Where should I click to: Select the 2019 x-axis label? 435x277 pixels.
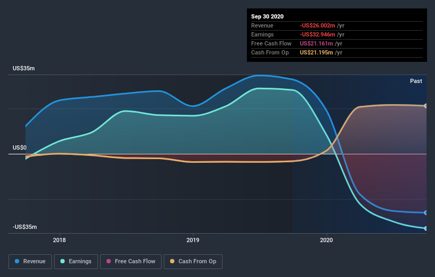pyautogui.click(x=193, y=240)
